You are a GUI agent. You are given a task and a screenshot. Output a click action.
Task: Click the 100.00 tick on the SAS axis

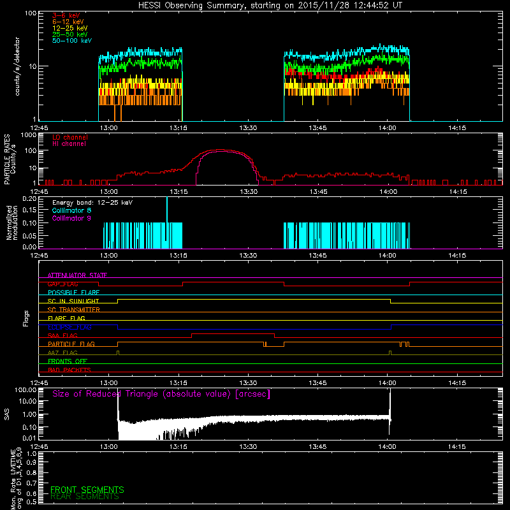pos(25,390)
